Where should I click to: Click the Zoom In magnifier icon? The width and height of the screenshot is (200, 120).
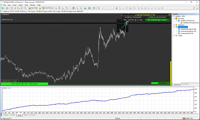click(67, 8)
